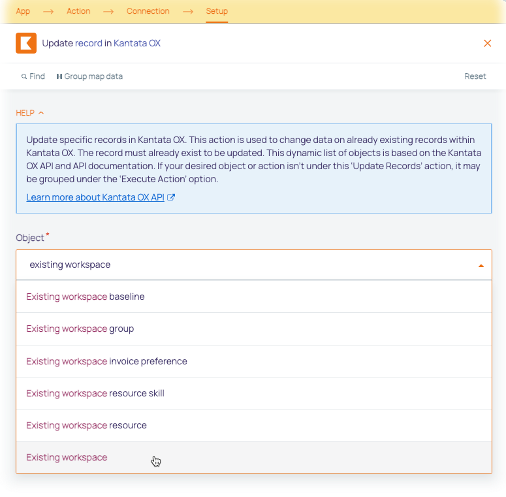Click the Kantata OX app logo icon
The width and height of the screenshot is (506, 497).
pos(26,43)
